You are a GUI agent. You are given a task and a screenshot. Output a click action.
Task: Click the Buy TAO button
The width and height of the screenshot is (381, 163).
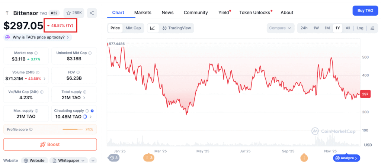365,11
